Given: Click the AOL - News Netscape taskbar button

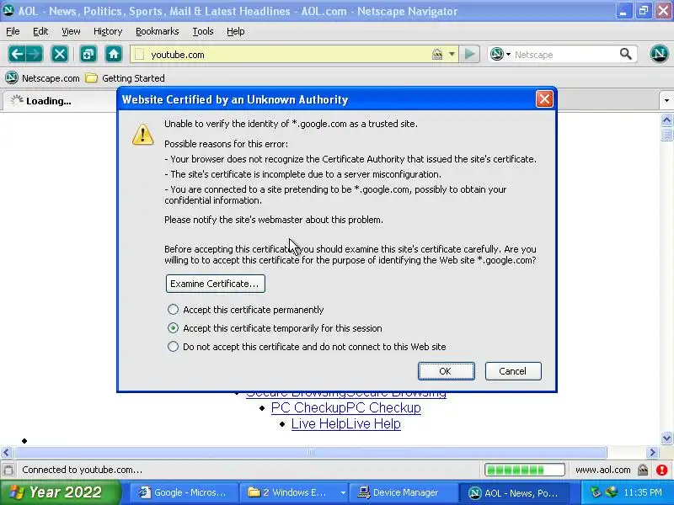Looking at the screenshot, I should [514, 492].
